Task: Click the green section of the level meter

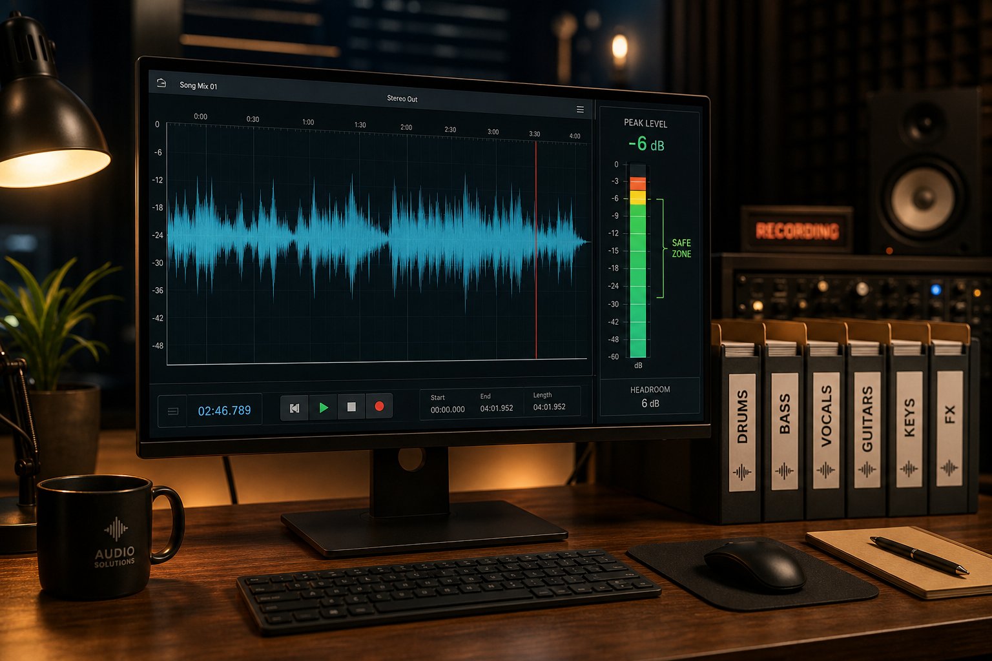Action: [x=637, y=281]
